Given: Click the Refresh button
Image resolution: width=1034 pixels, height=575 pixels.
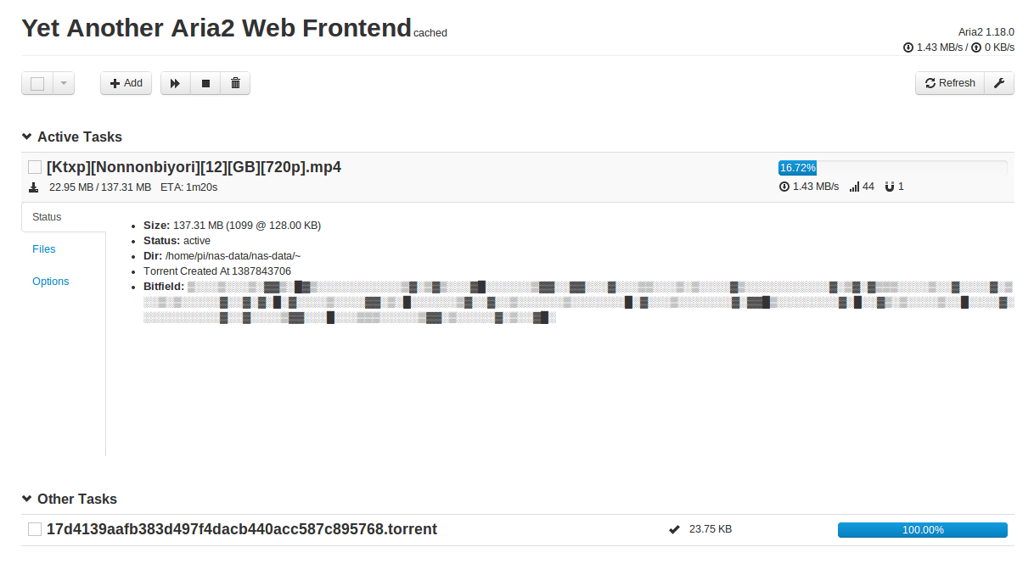Looking at the screenshot, I should (950, 83).
